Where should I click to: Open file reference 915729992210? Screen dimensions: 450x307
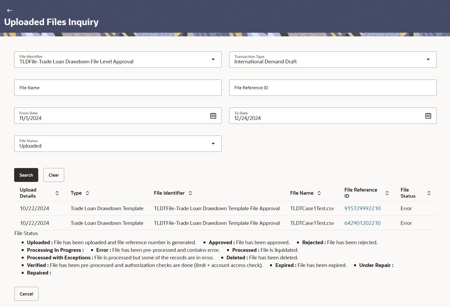pos(362,209)
